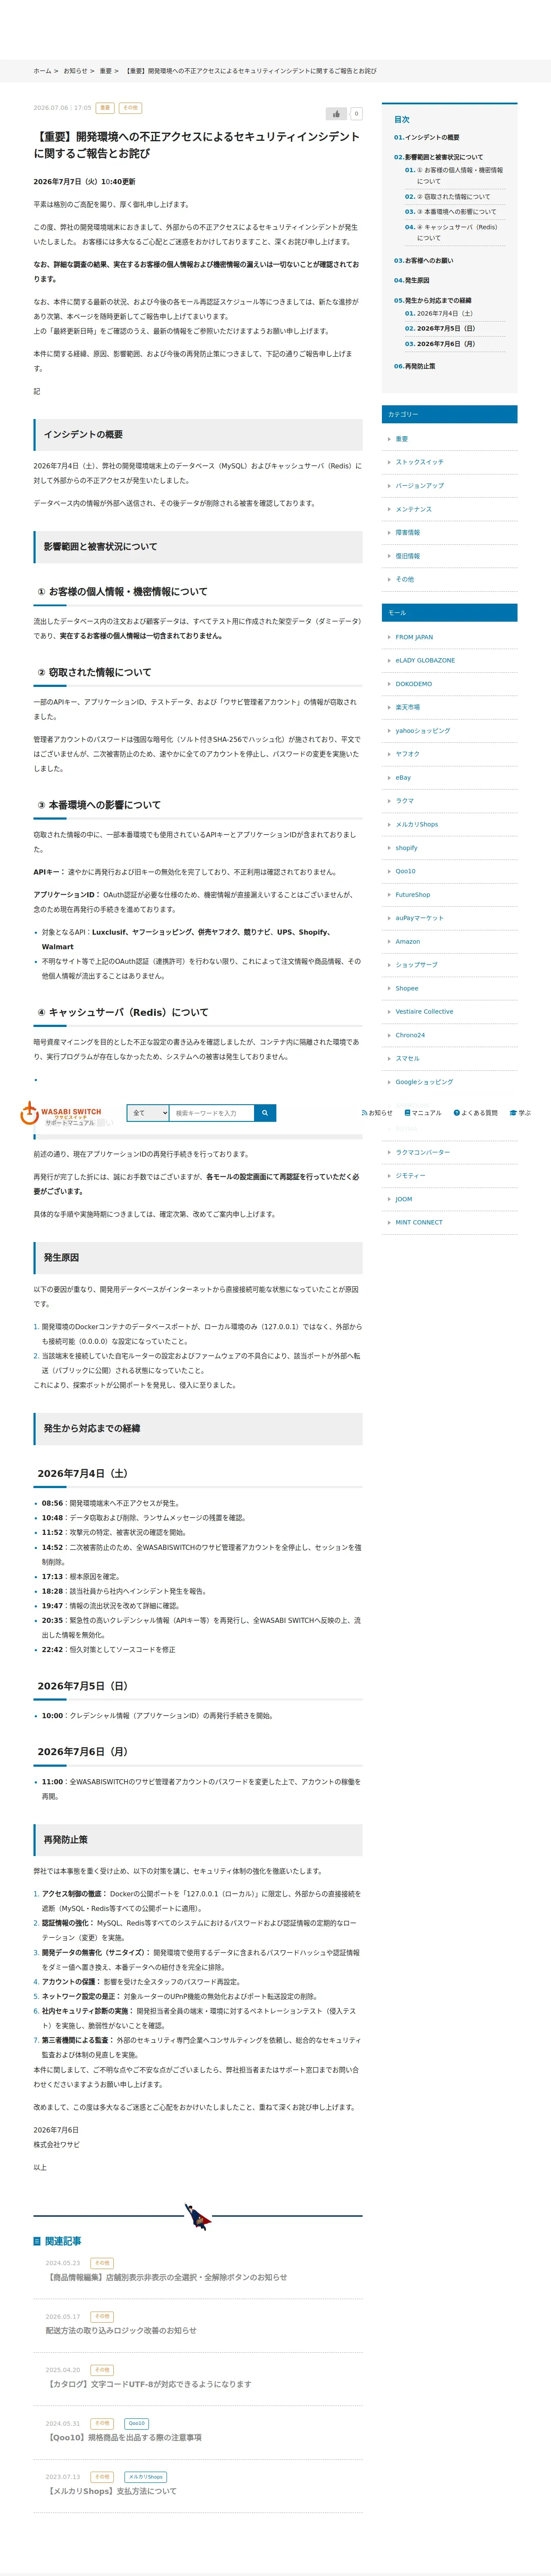The height and width of the screenshot is (2576, 551).
Task: Select shopify in the mall list
Action: 407,848
